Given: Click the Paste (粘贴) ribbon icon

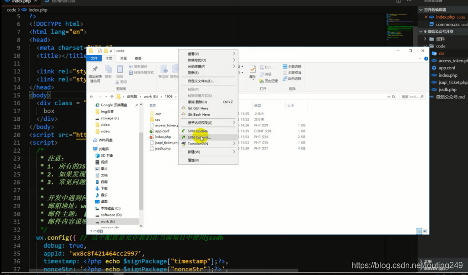Looking at the screenshot, I should point(120,69).
